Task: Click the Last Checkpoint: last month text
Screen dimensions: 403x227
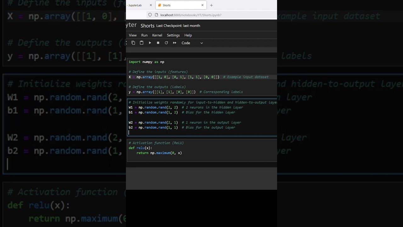Action: [178, 26]
